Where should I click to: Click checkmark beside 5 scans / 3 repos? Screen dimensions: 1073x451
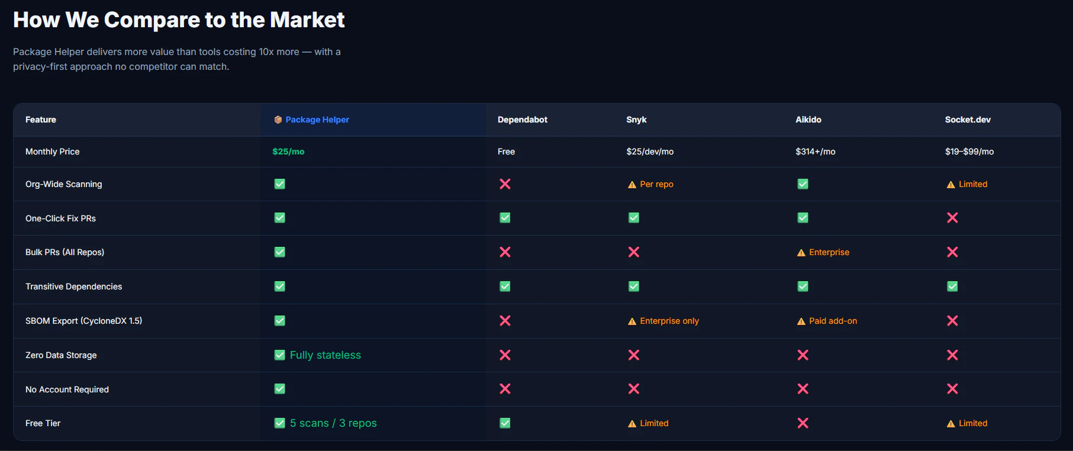(x=280, y=423)
